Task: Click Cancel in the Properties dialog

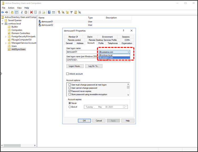Action: 99,121
